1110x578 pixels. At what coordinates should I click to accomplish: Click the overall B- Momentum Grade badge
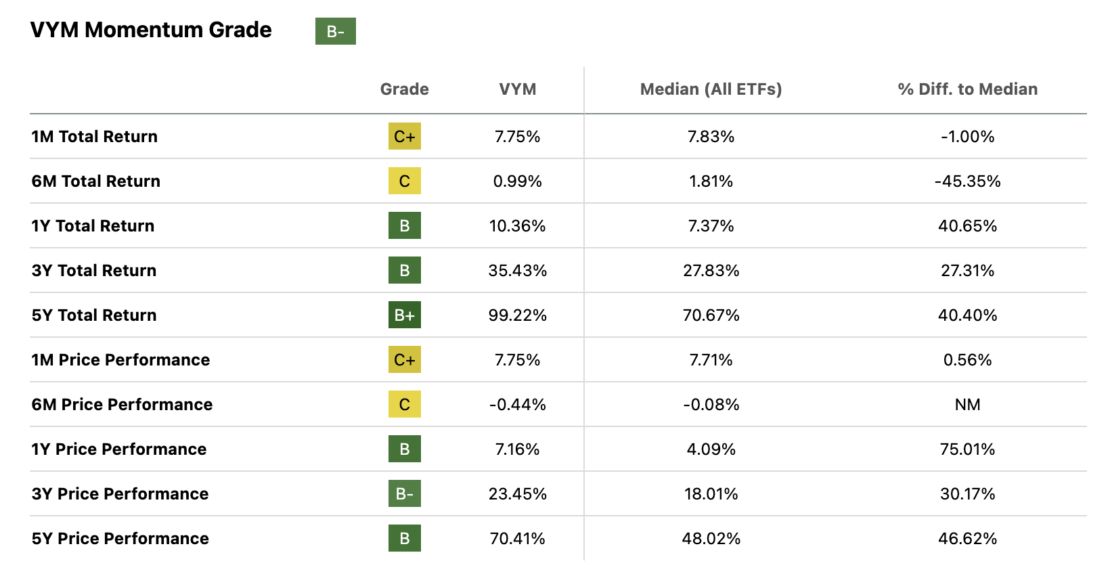[335, 31]
